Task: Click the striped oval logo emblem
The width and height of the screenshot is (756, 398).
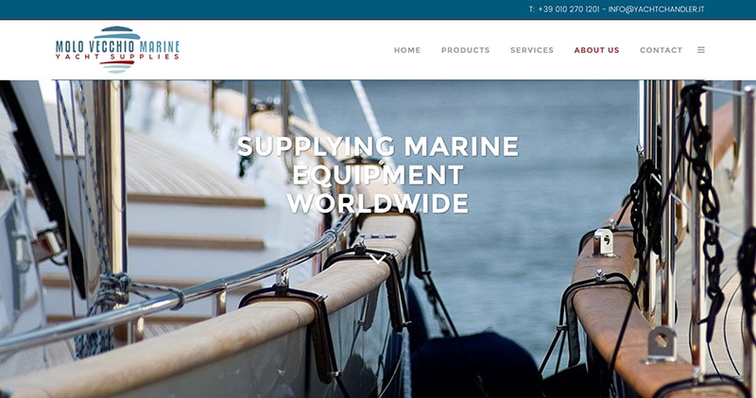Action: [x=117, y=50]
